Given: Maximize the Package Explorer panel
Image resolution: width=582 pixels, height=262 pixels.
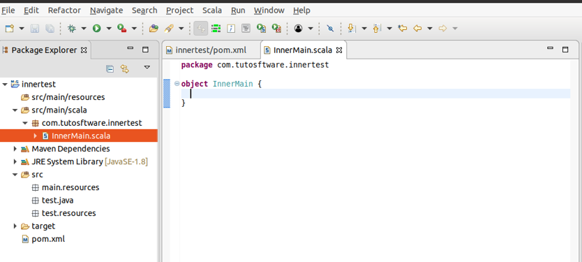Looking at the screenshot, I should pos(145,50).
